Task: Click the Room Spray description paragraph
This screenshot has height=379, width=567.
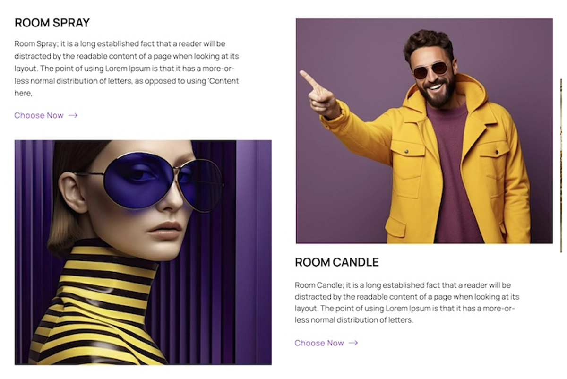Action: (127, 69)
